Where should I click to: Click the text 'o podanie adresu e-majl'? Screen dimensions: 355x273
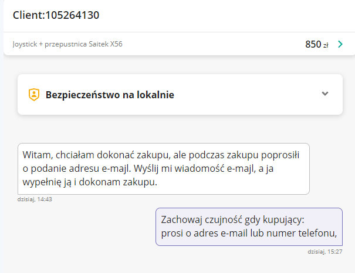point(73,169)
